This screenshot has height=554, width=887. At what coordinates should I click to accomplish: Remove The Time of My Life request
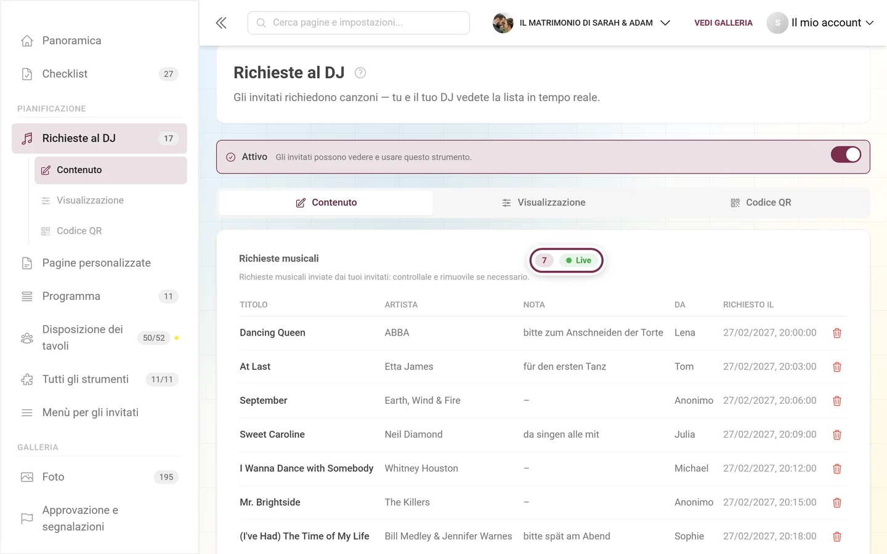pos(837,537)
